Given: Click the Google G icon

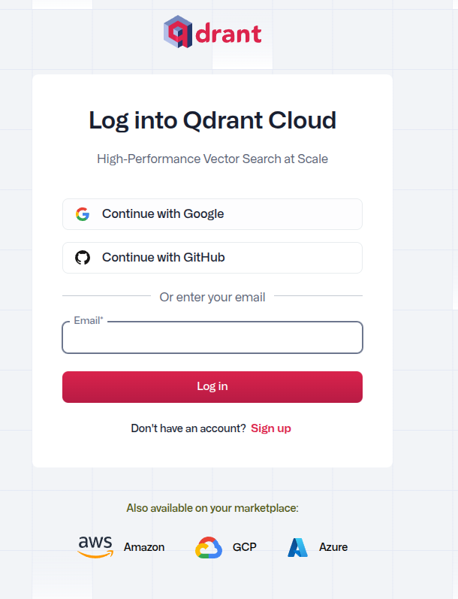Looking at the screenshot, I should tap(83, 214).
